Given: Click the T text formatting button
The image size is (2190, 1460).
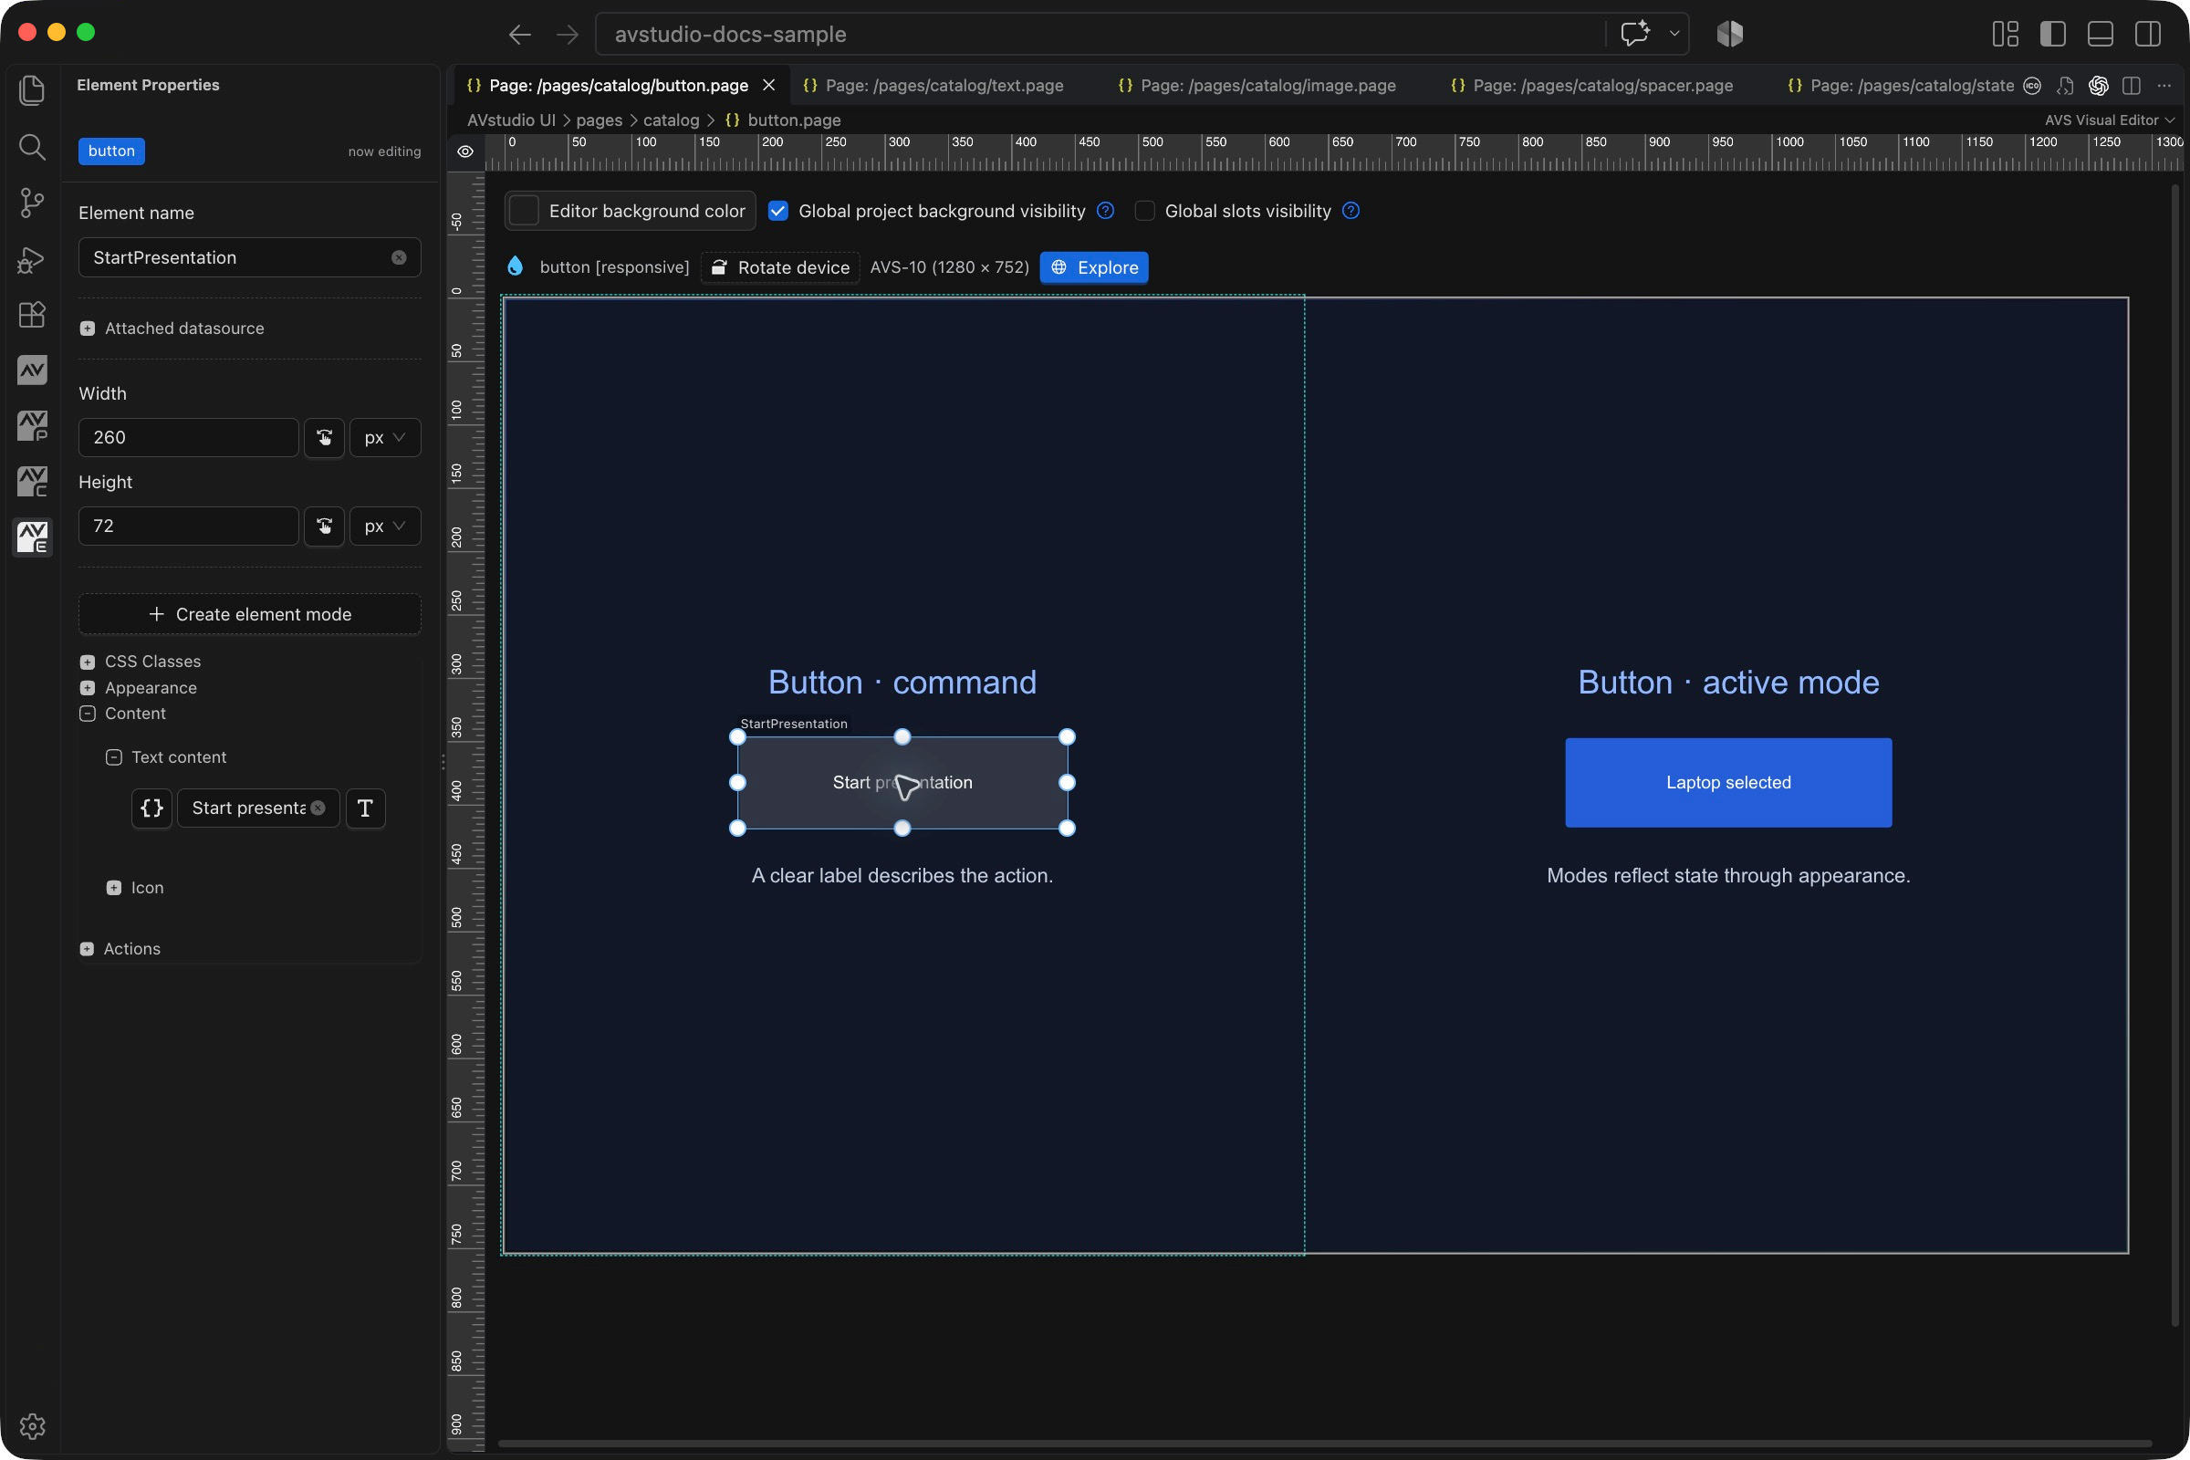Looking at the screenshot, I should click(365, 808).
